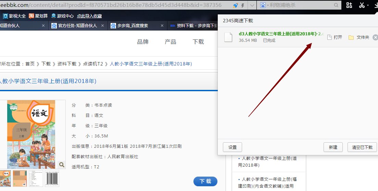Click the 适用机型：T2 text

(85, 167)
